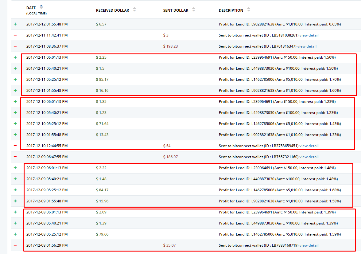This screenshot has width=361, height=254.
Task: Click plus icon for 2017-12-11 05:25:12 PM row
Action: [15, 80]
